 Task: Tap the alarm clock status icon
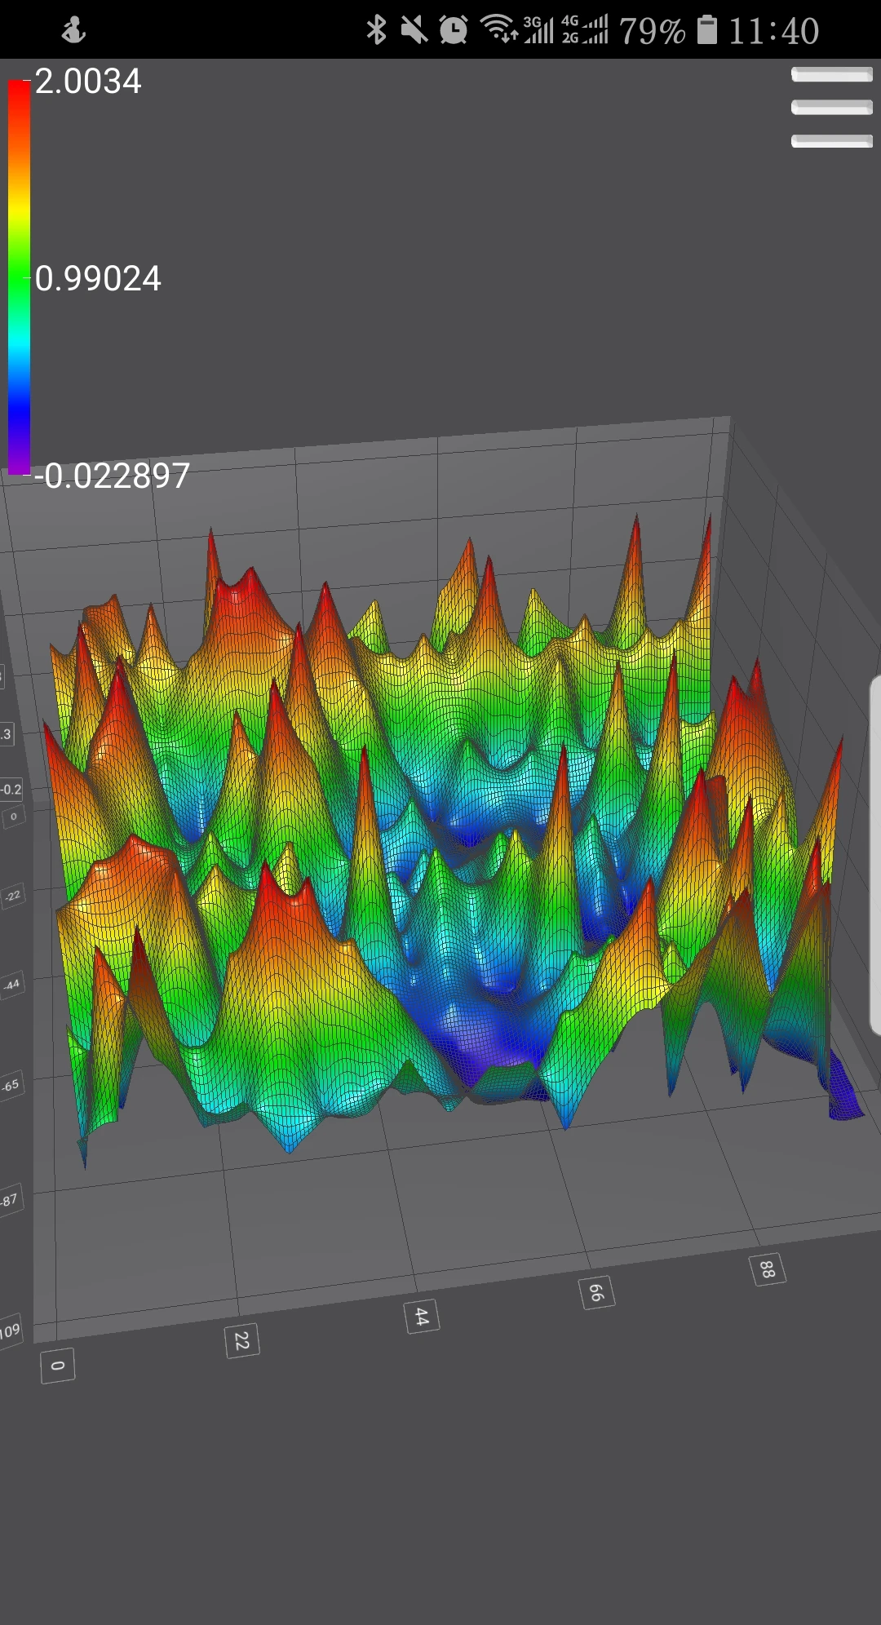(x=454, y=30)
